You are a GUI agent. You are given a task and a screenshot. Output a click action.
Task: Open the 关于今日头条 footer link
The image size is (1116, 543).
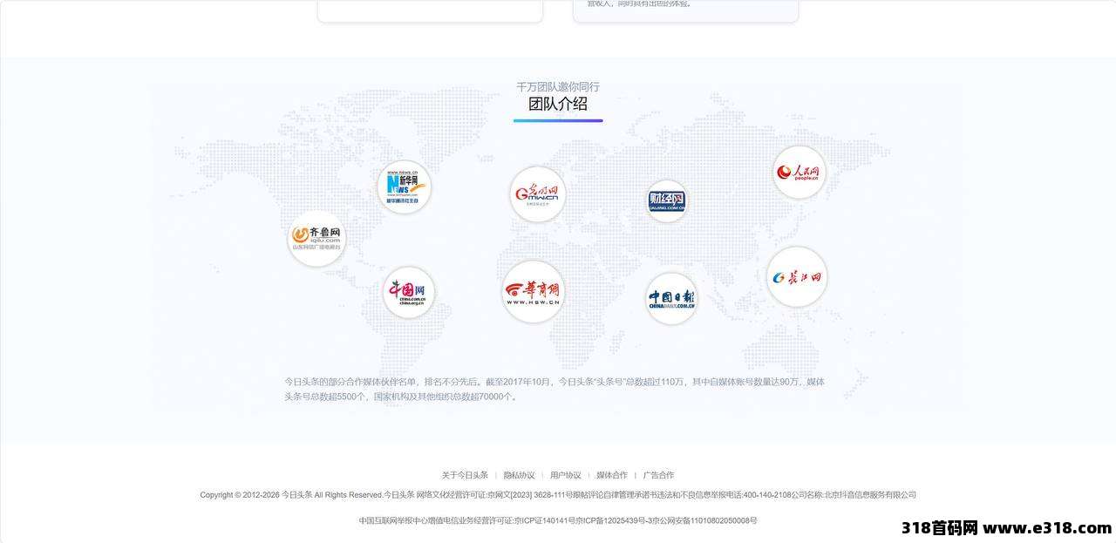pos(465,475)
